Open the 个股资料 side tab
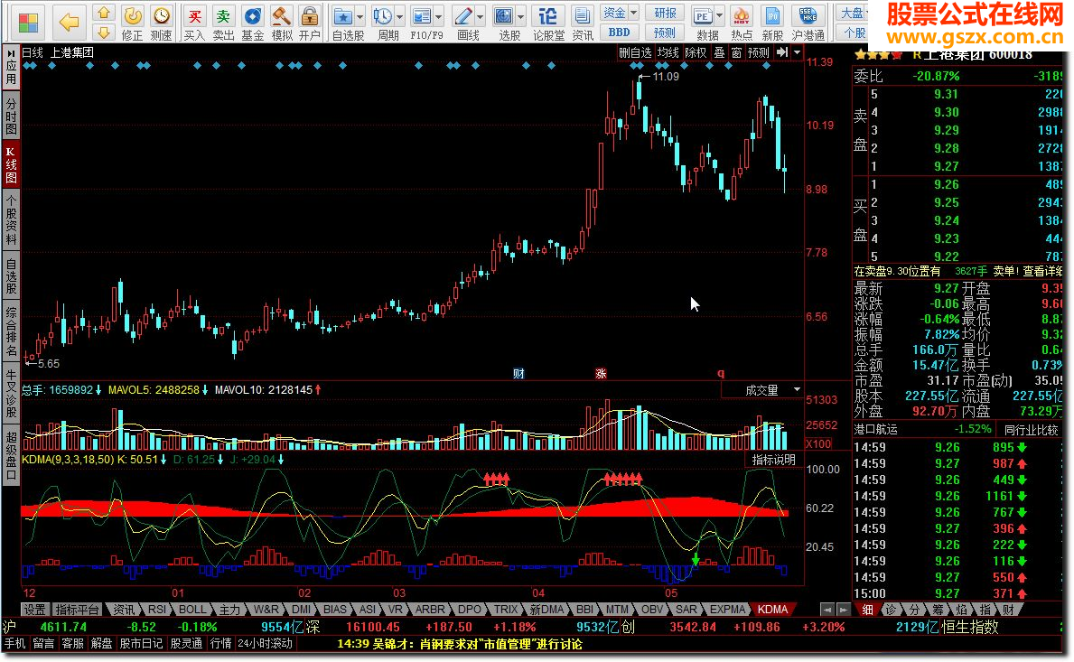Image resolution: width=1074 pixels, height=662 pixels. (x=11, y=219)
